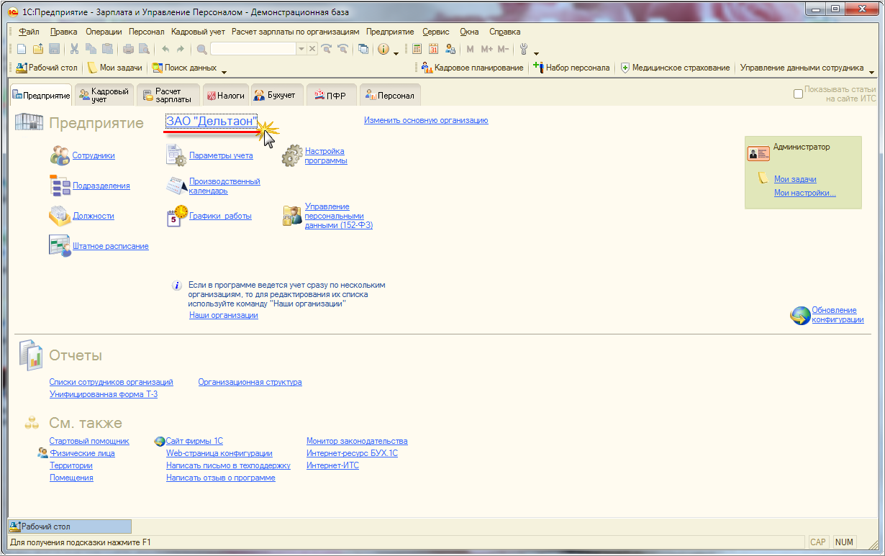
Task: Expand overflow arrow after Поиск данных
Action: [x=224, y=72]
